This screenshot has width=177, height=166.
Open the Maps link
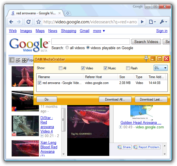(40, 31)
